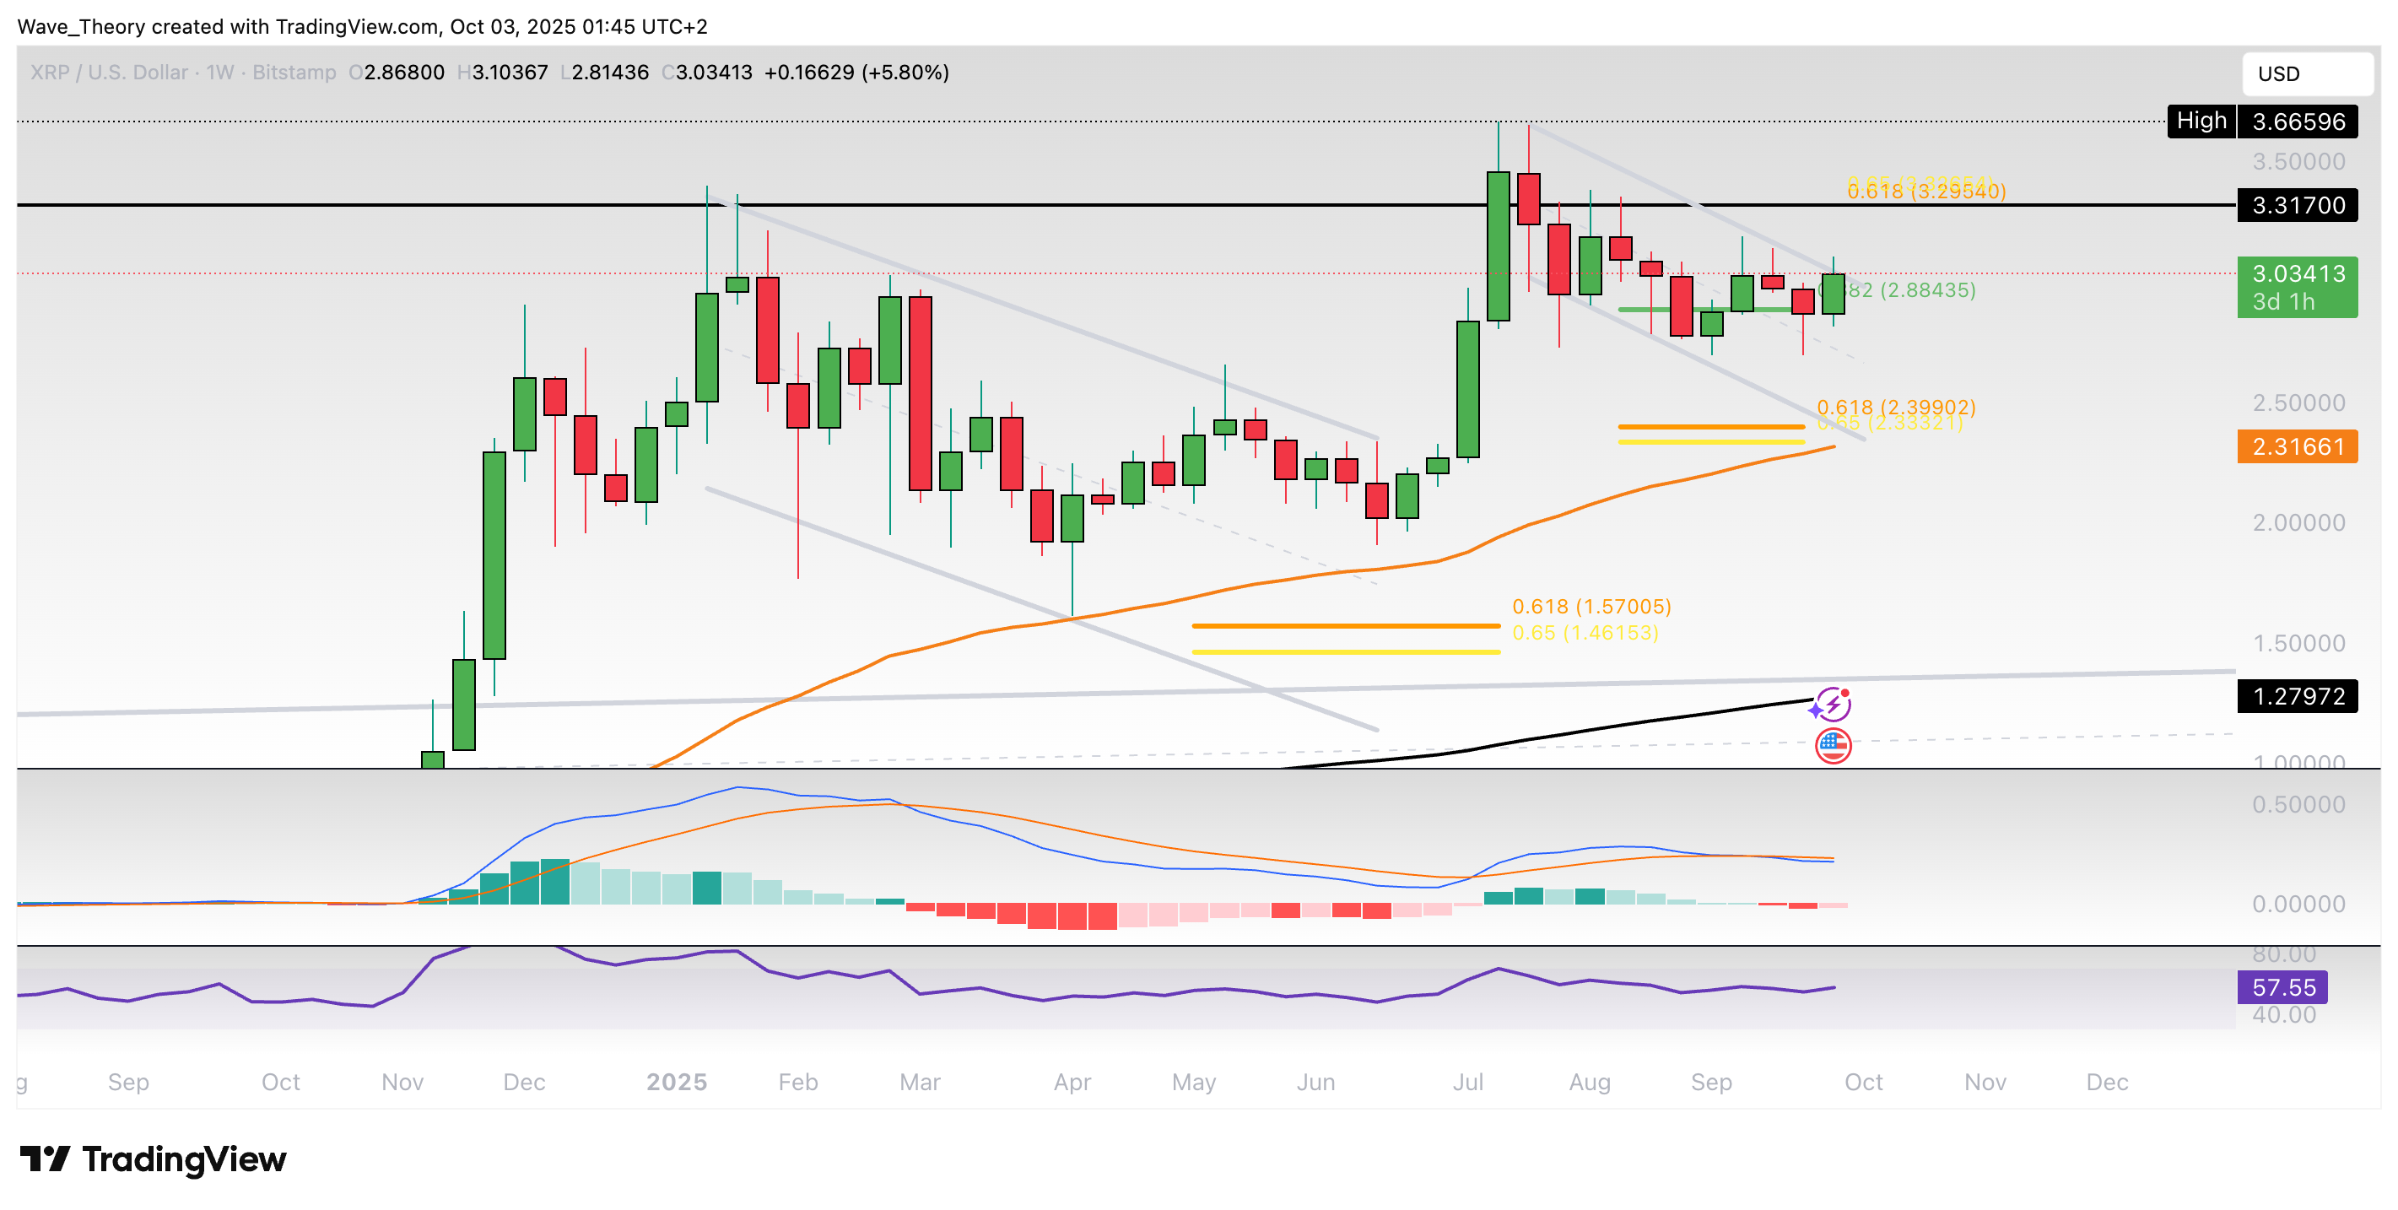Click the TradingView logo at bottom left
This screenshot has height=1210, width=2398.
(154, 1159)
